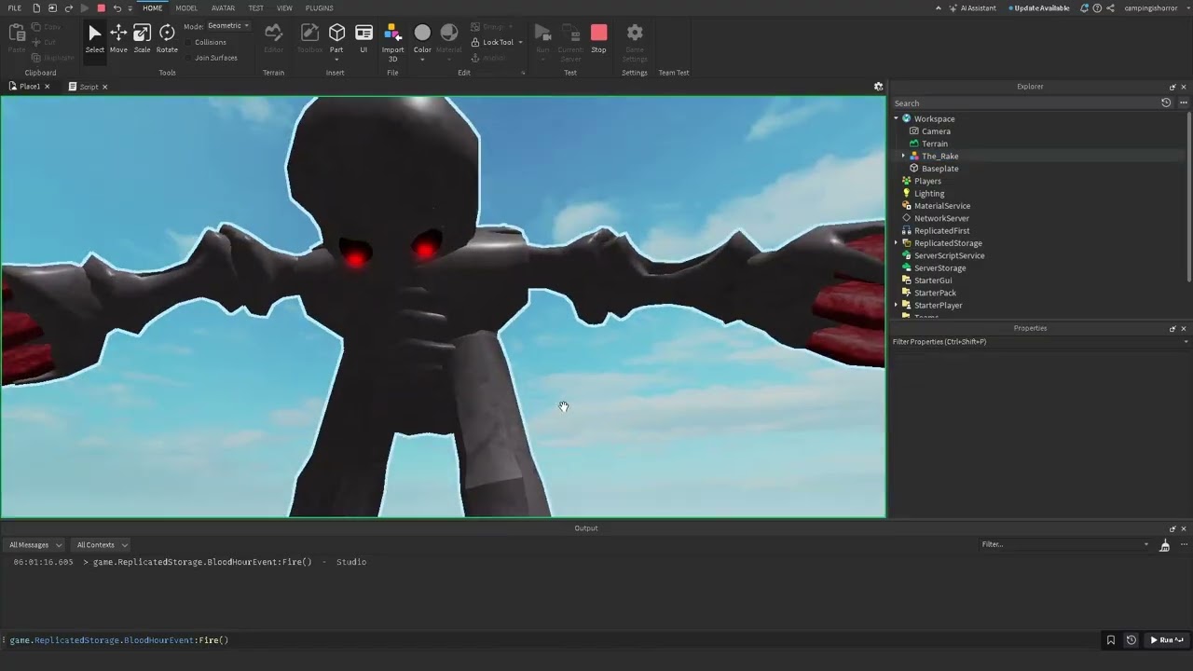The width and height of the screenshot is (1193, 671).
Task: Switch to the VIEW ribbon tab
Action: (284, 8)
